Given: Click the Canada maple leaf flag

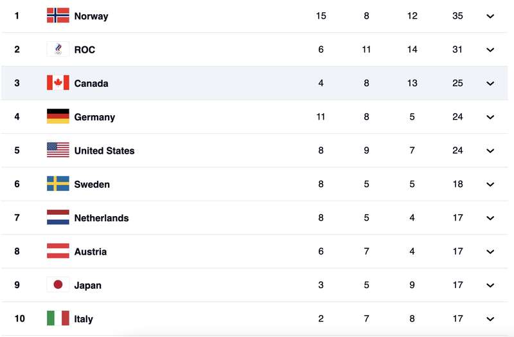Looking at the screenshot, I should 58,83.
